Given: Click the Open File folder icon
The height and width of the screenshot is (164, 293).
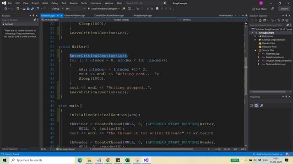Looking at the screenshot, I should pyautogui.click(x=24, y=9).
